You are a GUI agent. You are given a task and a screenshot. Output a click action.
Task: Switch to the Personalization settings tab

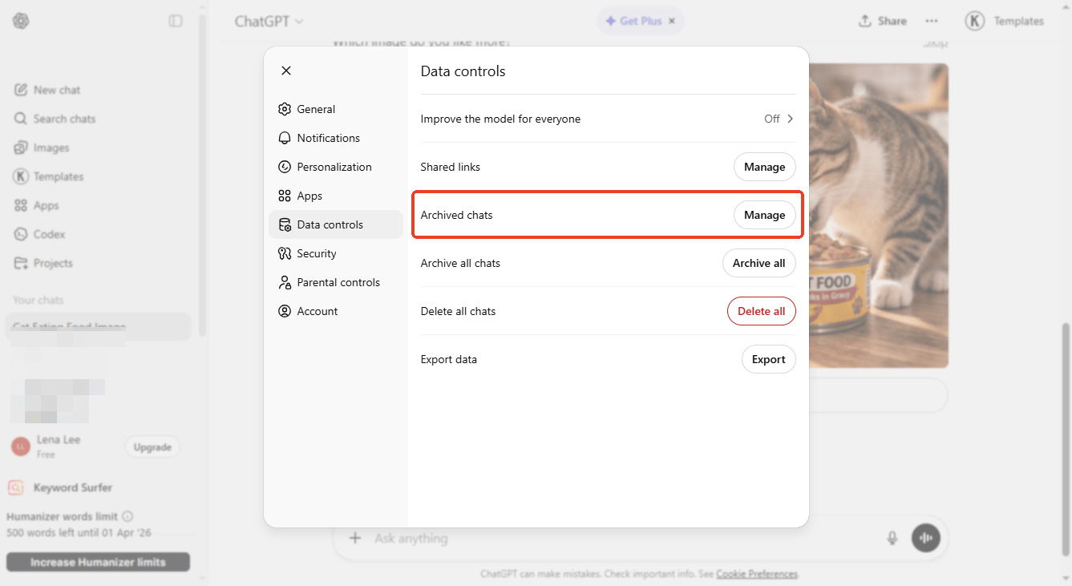[x=334, y=167]
